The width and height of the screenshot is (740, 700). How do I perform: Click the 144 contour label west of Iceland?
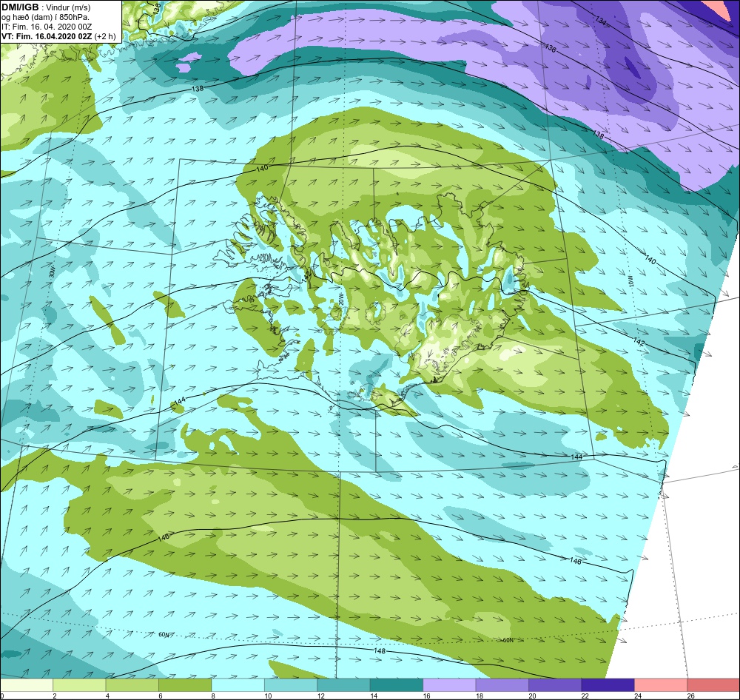179,401
